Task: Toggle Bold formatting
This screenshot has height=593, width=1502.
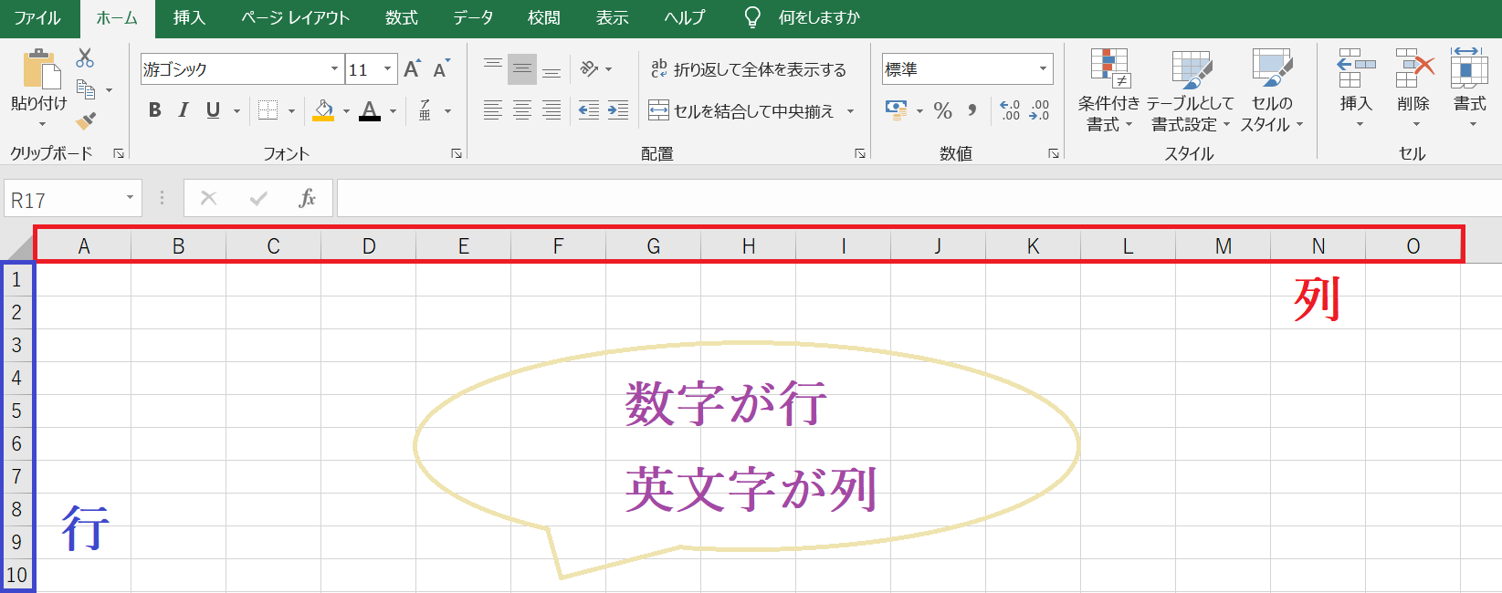Action: coord(154,110)
